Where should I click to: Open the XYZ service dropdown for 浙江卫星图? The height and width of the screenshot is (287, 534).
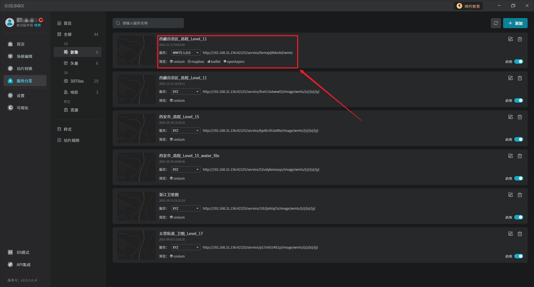point(186,209)
